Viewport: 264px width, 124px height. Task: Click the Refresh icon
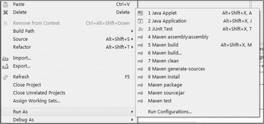tap(5, 77)
